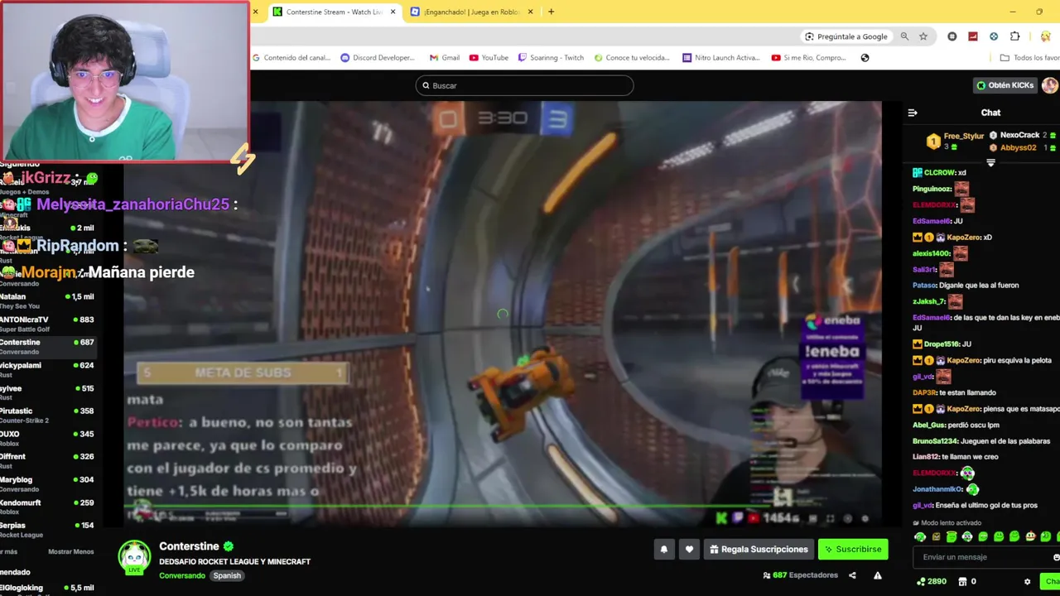The image size is (1060, 596).
Task: Click Conterstine's channel avatar with LIVE badge
Action: [134, 557]
